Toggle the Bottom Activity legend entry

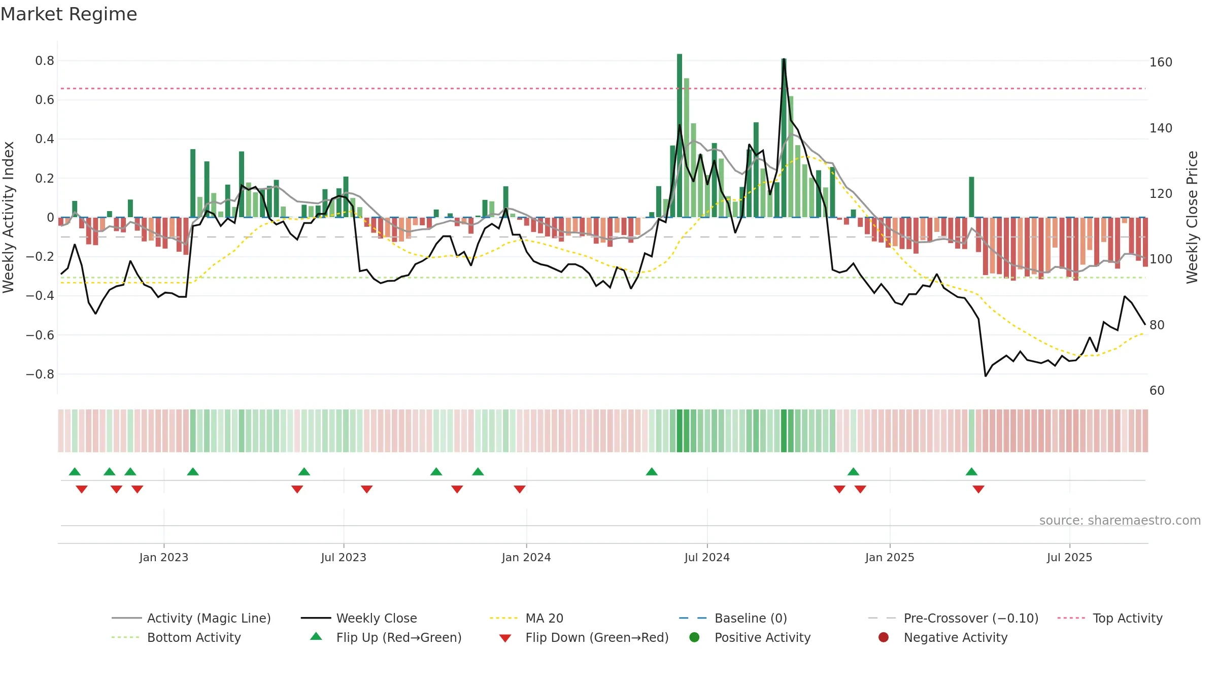click(176, 637)
